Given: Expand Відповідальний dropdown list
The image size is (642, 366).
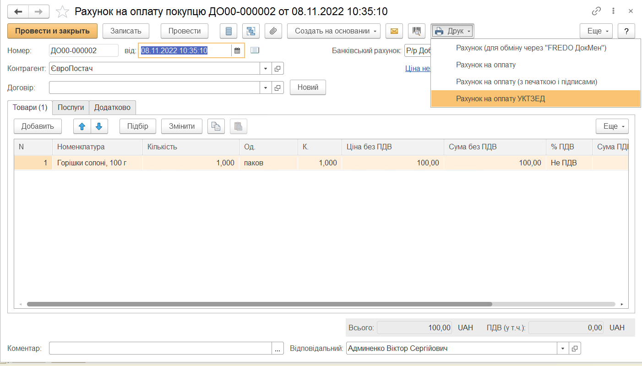Looking at the screenshot, I should (x=563, y=349).
